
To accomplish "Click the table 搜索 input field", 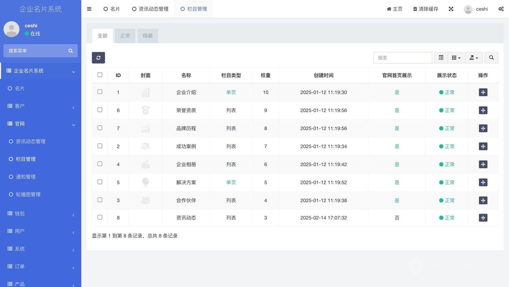I will (x=402, y=58).
